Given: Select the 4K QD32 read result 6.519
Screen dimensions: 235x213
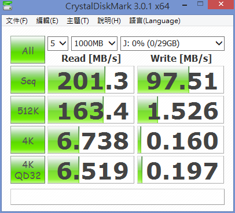Looking at the screenshot, I should 91,170.
